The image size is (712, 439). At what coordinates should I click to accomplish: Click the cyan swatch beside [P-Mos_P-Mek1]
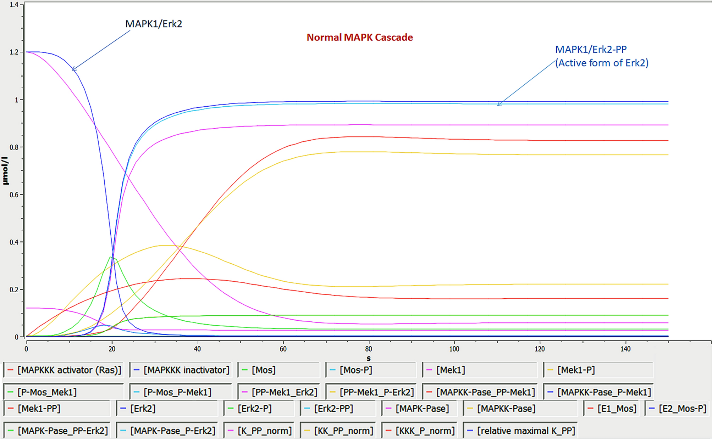click(136, 392)
